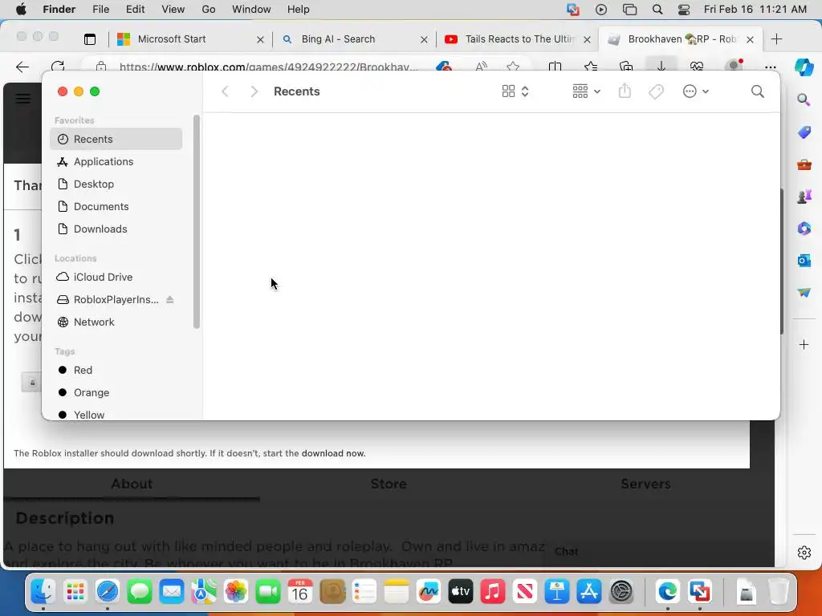Open Edge Downloads button in toolbar
Image resolution: width=822 pixels, height=616 pixels.
point(661,66)
